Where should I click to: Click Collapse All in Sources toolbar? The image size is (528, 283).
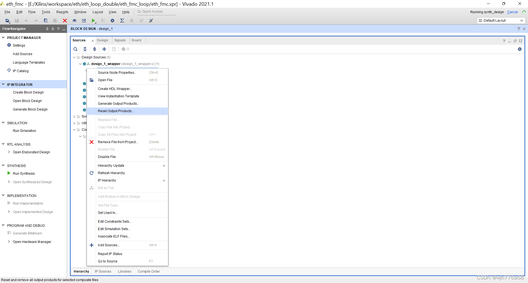click(85, 49)
